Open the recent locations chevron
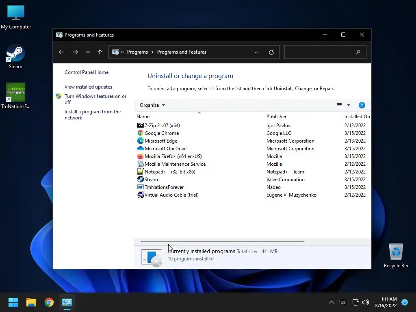 [x=88, y=52]
